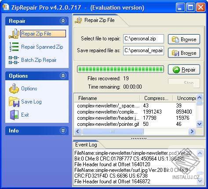Select the complex-newsletter/_space row

tap(135, 106)
